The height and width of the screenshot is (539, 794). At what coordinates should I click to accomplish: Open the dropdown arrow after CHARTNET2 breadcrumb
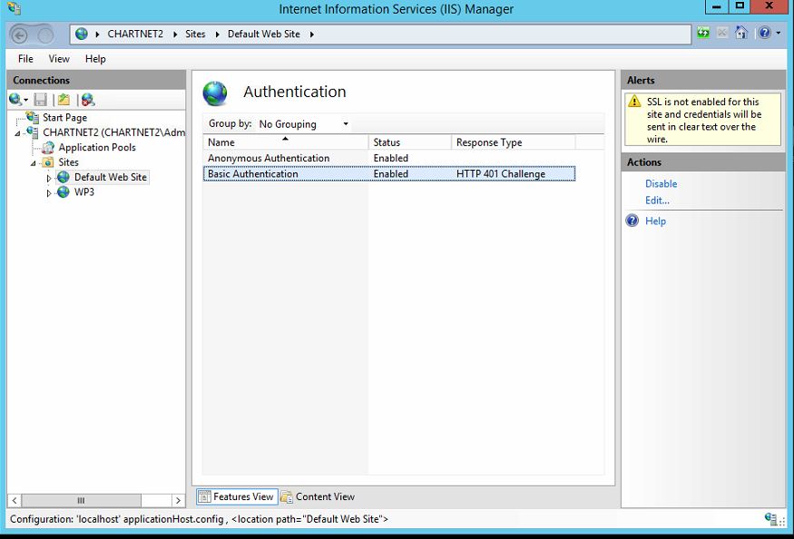pos(175,34)
